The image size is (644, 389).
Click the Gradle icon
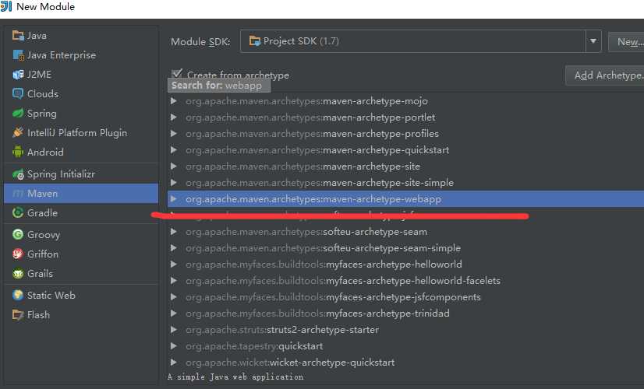click(18, 212)
